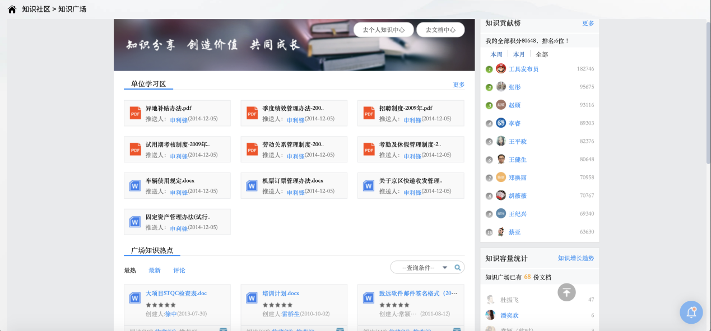The image size is (711, 331).
Task: Click the home icon in the breadcrumb
Action: (12, 9)
